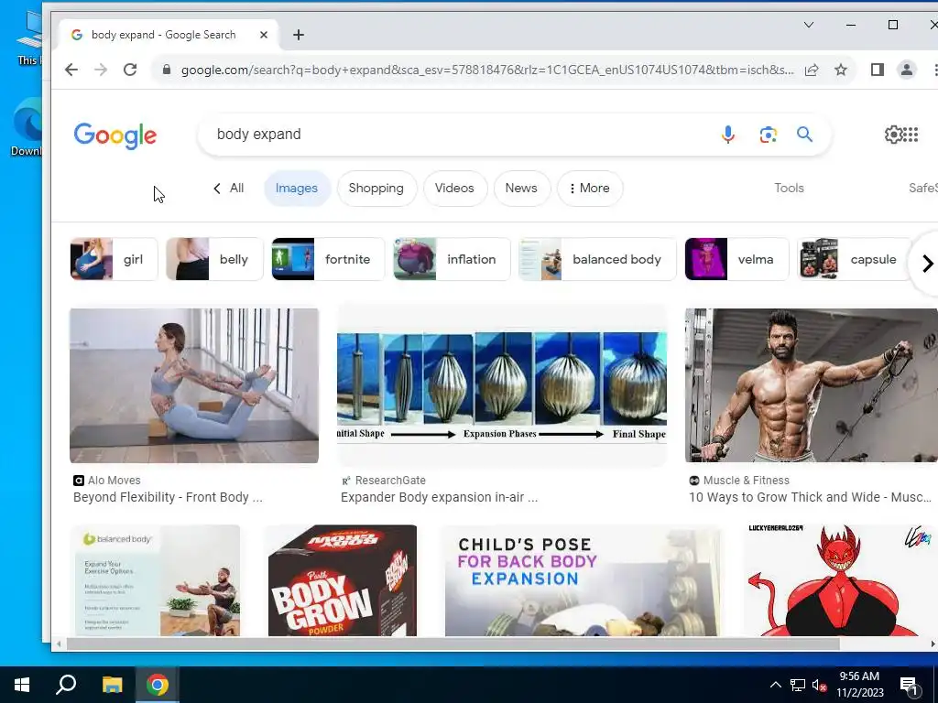
Task: Open Chrome side panel
Action: click(877, 70)
